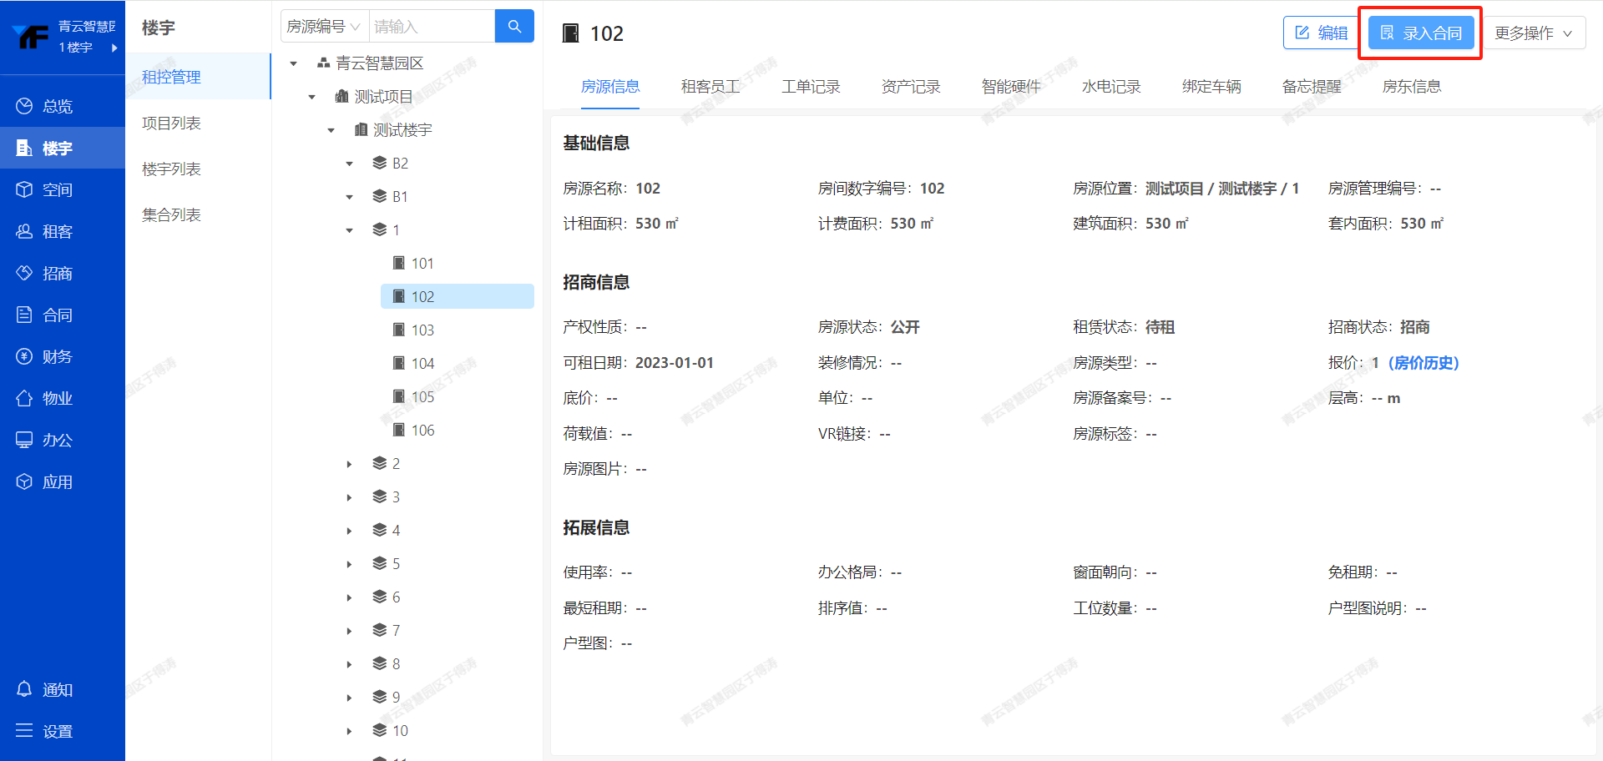Open the 房价历史 link
This screenshot has height=761, width=1603.
(x=1423, y=363)
